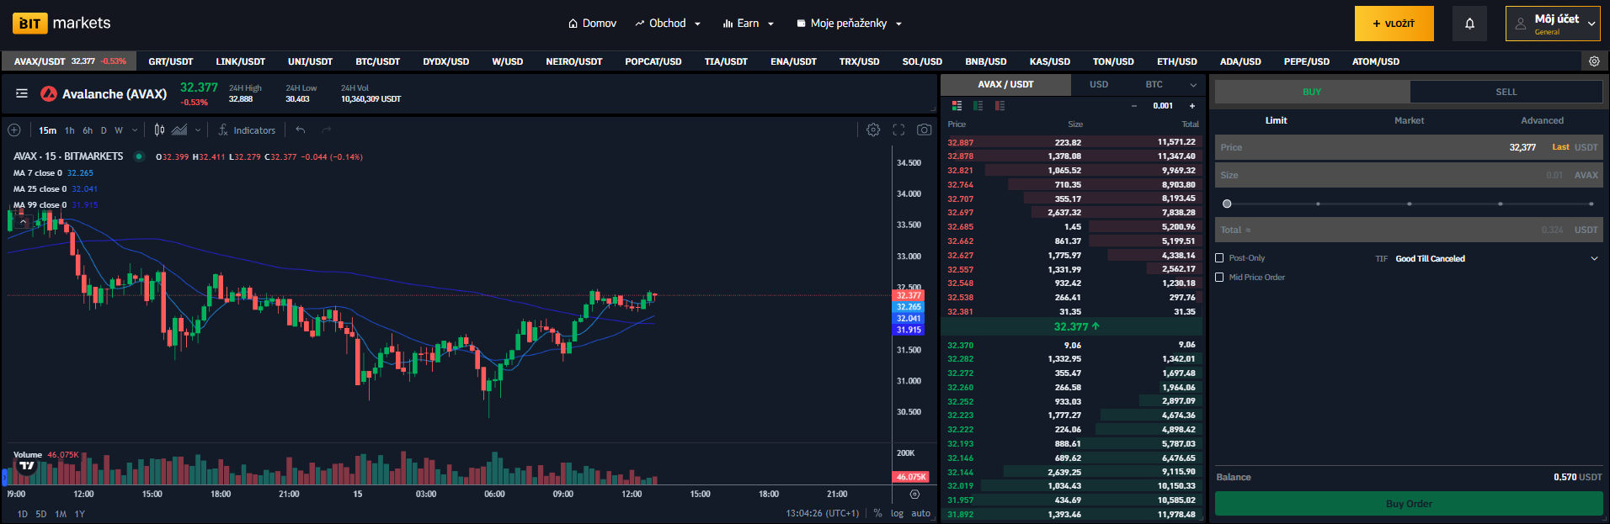Switch to the SELL tab
The height and width of the screenshot is (524, 1610).
(1506, 92)
